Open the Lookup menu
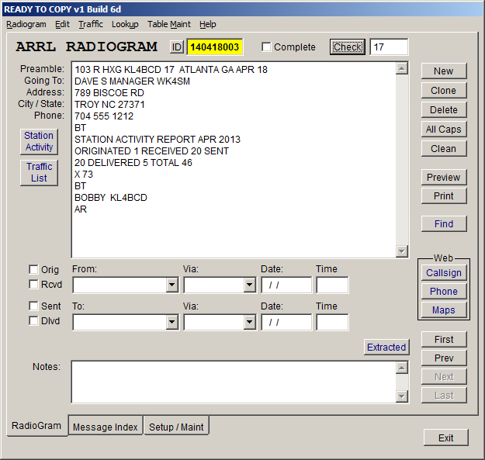Viewport: 485px width, 460px height. point(125,24)
